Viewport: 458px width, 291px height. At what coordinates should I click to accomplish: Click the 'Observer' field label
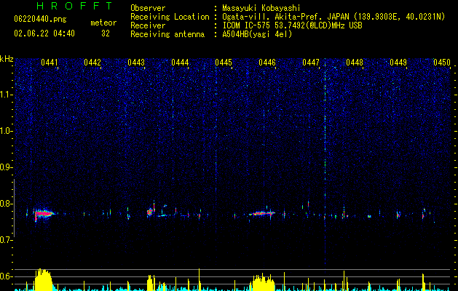(x=148, y=8)
